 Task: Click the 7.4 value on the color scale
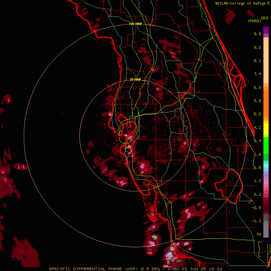pos(257,74)
